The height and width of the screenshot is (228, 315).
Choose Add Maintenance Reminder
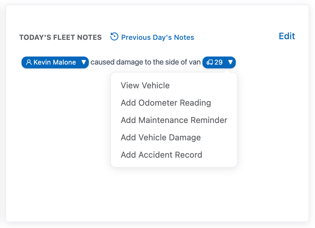(x=174, y=120)
